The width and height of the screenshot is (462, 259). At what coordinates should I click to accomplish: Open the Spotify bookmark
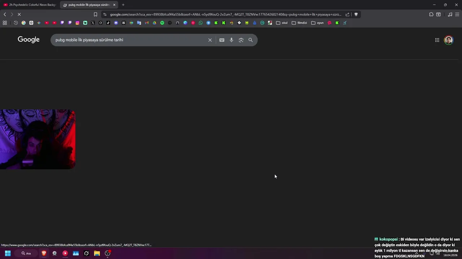pos(162,23)
